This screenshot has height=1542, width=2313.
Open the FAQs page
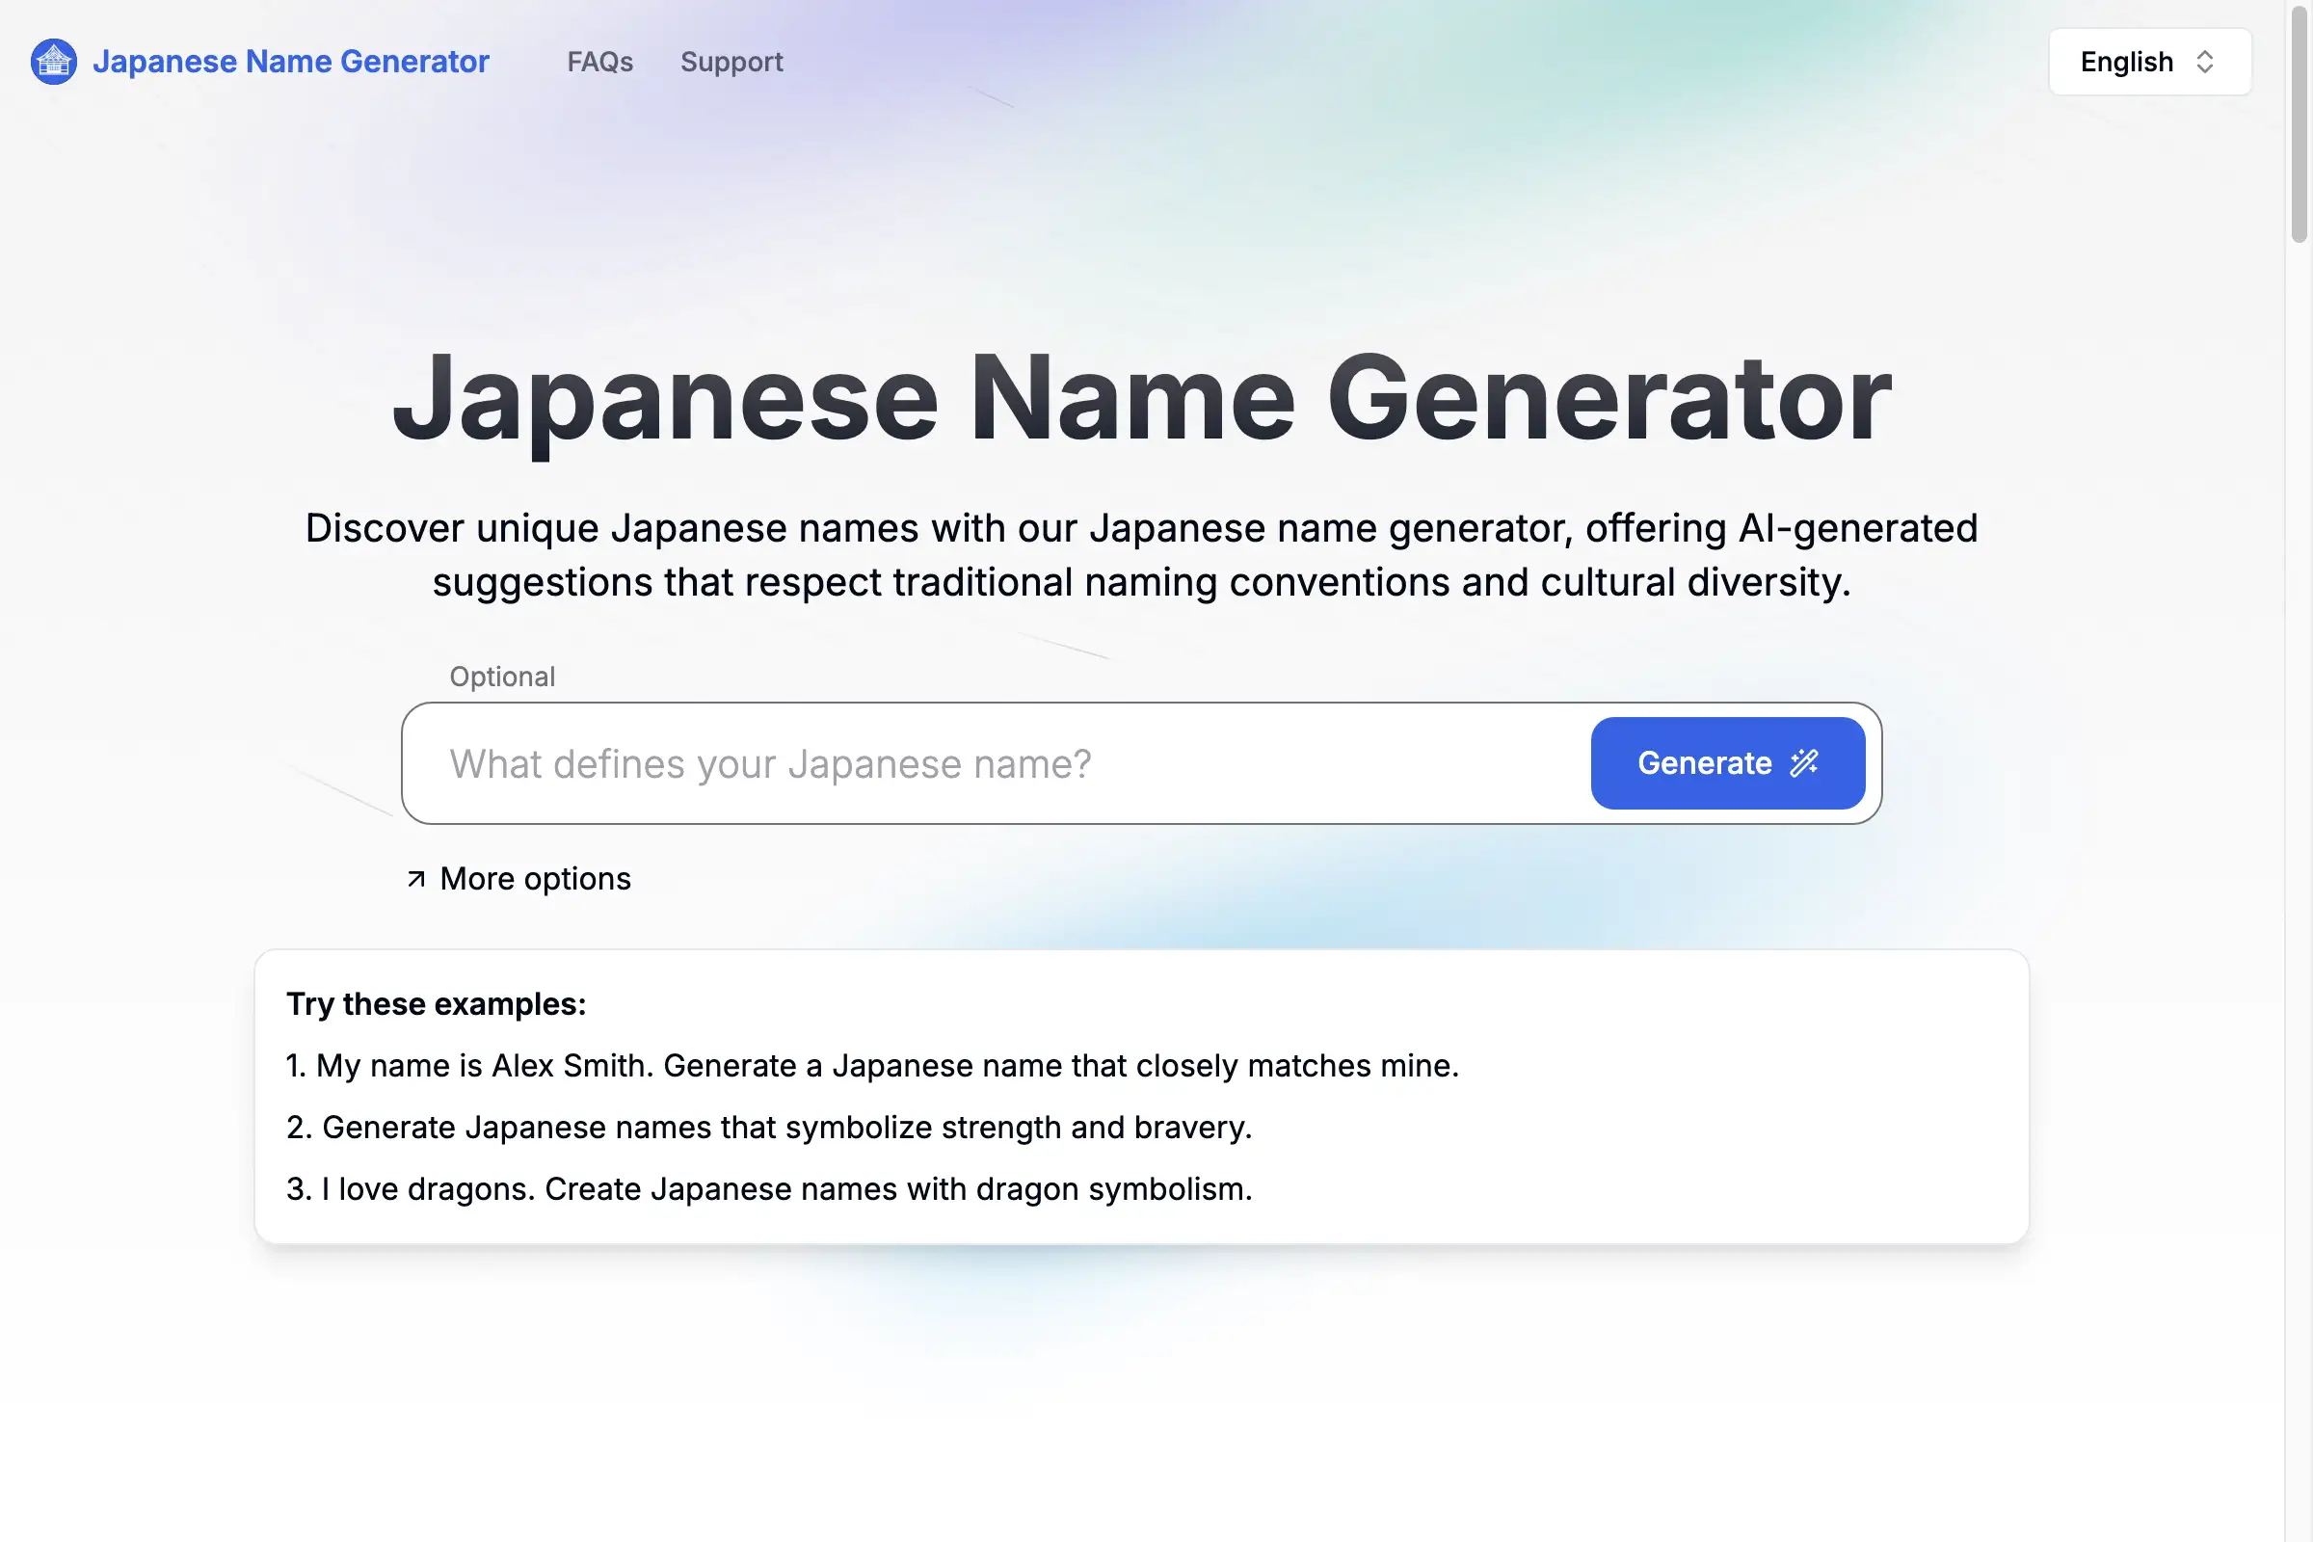(598, 62)
